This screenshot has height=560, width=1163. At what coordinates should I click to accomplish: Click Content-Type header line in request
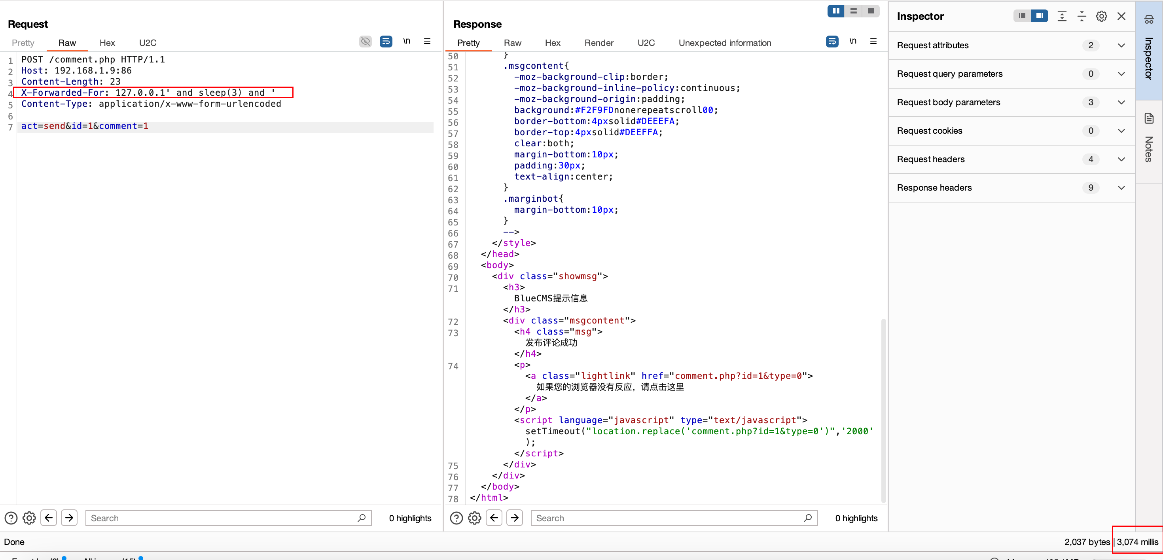[151, 104]
